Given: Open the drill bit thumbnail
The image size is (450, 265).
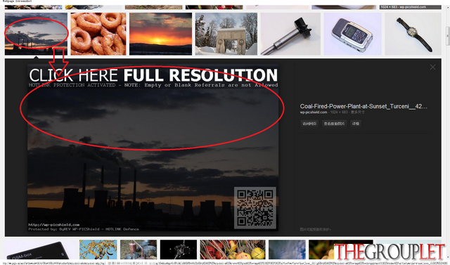Looking at the screenshot, I should [290, 34].
